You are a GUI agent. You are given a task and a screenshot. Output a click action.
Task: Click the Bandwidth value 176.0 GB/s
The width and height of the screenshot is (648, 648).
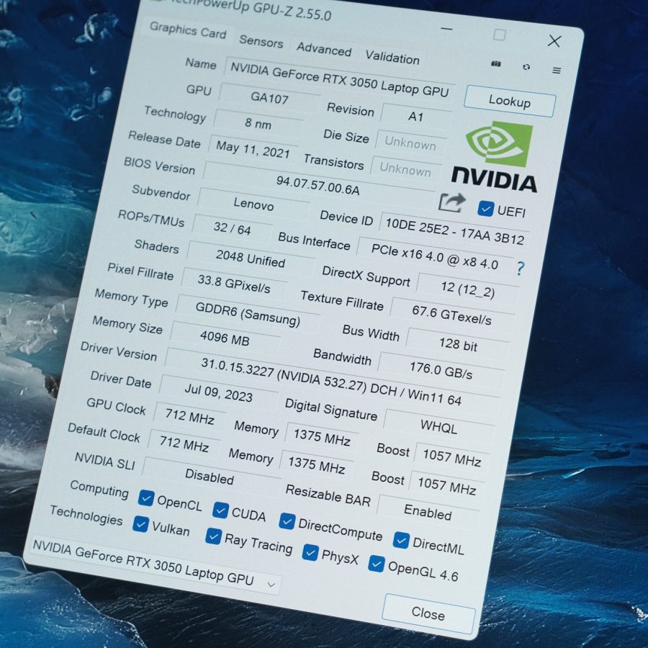(x=441, y=370)
